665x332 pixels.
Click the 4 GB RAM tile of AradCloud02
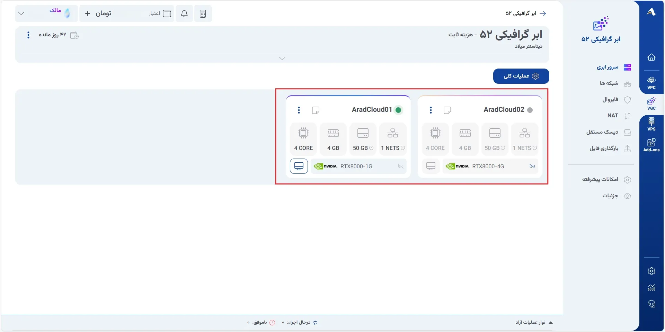(x=465, y=138)
